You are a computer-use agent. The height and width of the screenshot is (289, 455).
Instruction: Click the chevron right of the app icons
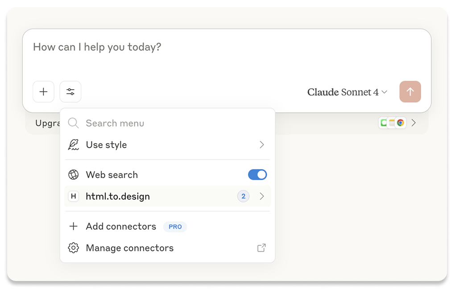[414, 123]
